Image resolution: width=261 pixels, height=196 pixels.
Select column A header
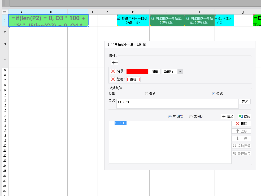point(21,12)
